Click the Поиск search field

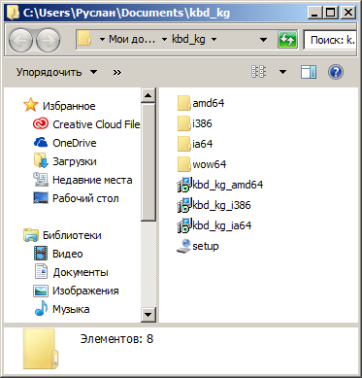click(330, 40)
